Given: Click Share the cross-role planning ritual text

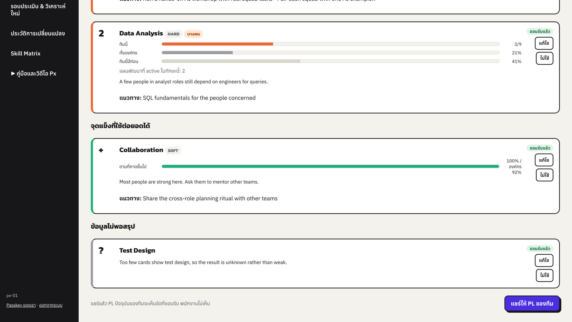Looking at the screenshot, I should click(x=210, y=199).
